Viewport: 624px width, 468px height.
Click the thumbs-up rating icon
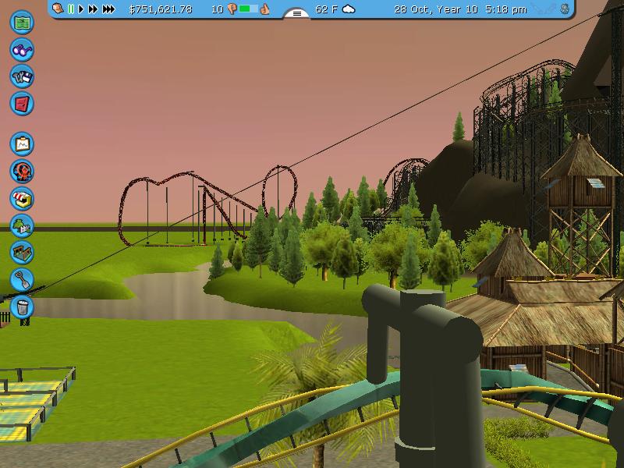264,9
